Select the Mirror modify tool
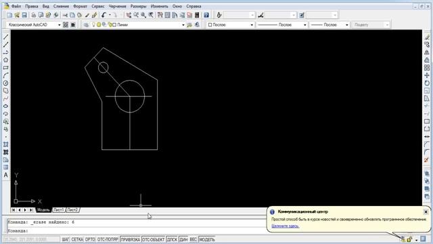This screenshot has height=244, width=433. pyautogui.click(x=427, y=52)
